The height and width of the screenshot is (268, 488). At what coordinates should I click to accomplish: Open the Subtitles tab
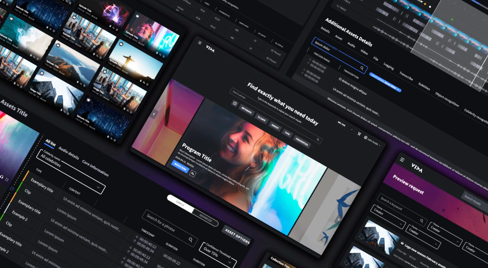click(424, 86)
